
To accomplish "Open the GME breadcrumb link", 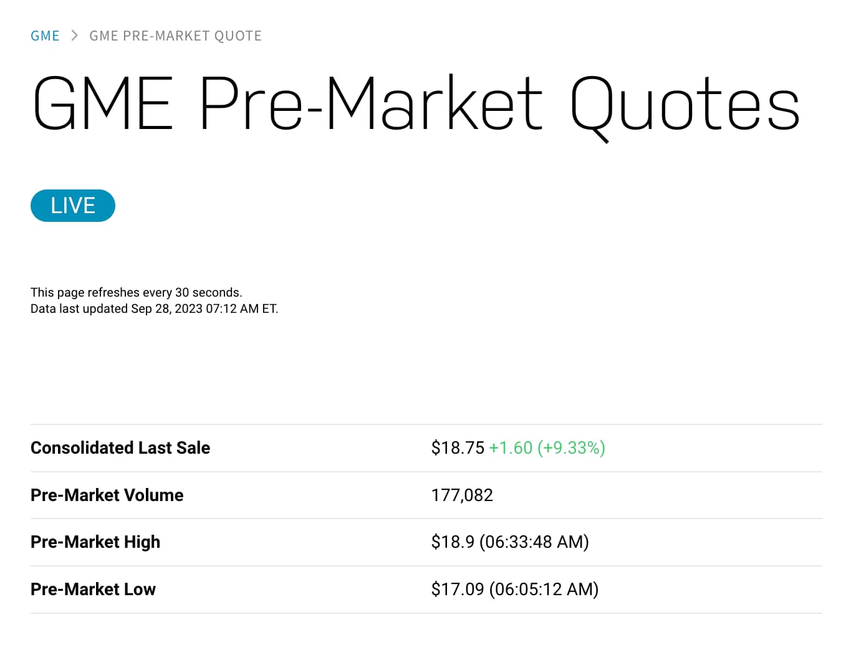I will [x=45, y=36].
